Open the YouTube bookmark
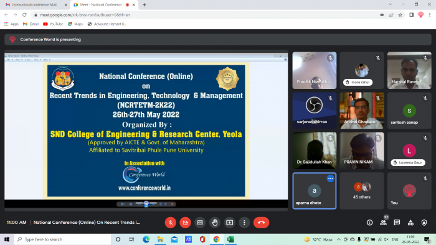436x245 pixels. [53, 24]
